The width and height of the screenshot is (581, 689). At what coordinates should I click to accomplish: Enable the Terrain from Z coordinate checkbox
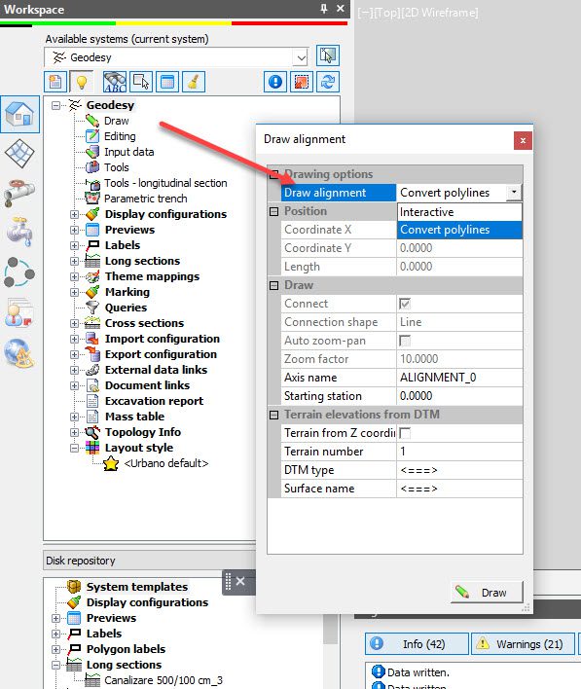coord(405,433)
